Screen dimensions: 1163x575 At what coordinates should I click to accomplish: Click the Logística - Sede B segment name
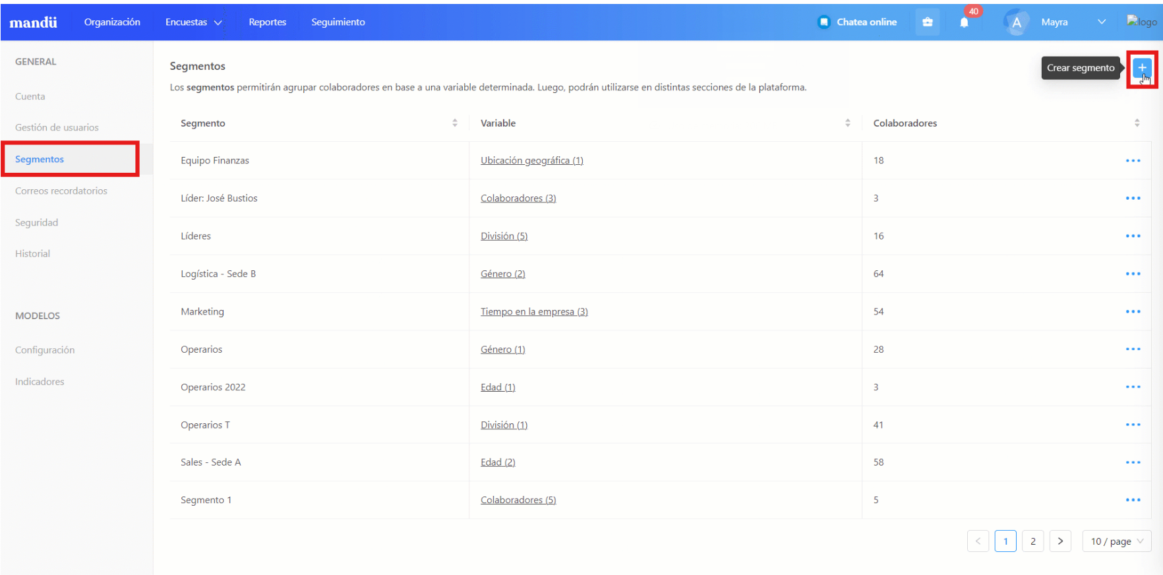click(x=218, y=274)
